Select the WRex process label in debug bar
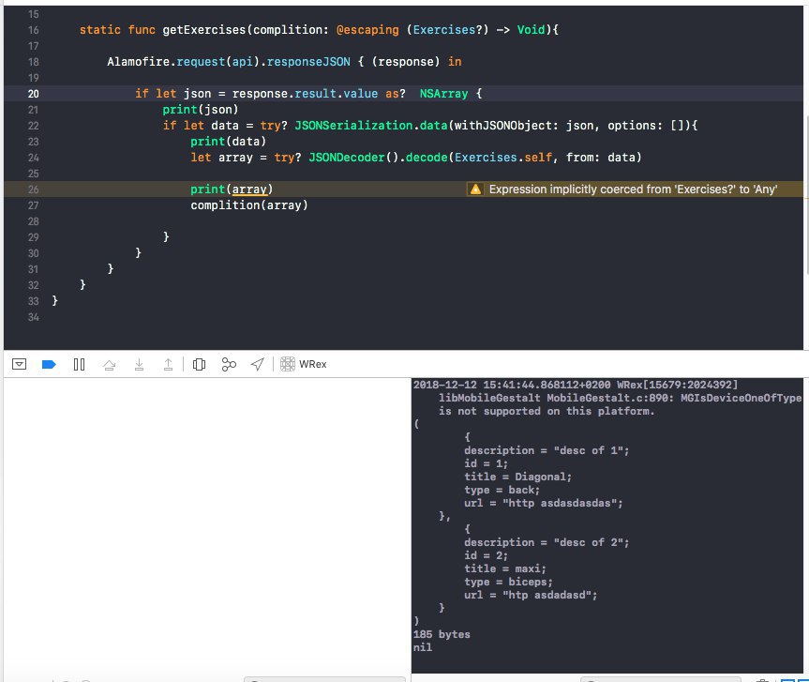 click(313, 364)
